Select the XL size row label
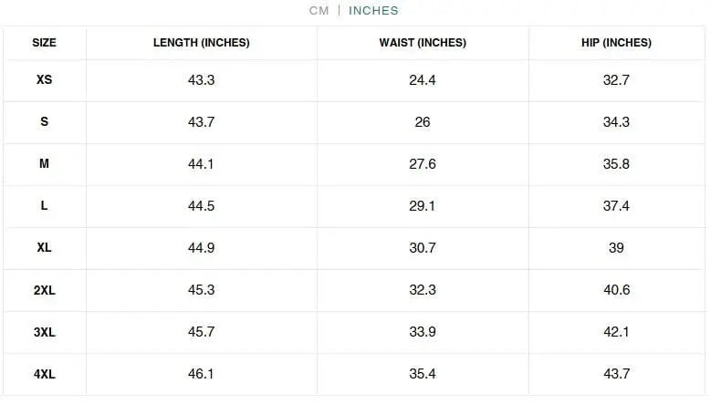The width and height of the screenshot is (711, 415). tap(44, 248)
